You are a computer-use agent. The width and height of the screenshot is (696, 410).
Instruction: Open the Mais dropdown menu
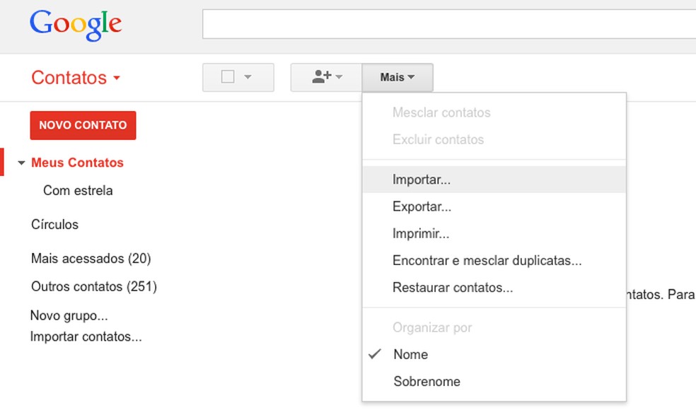click(398, 77)
